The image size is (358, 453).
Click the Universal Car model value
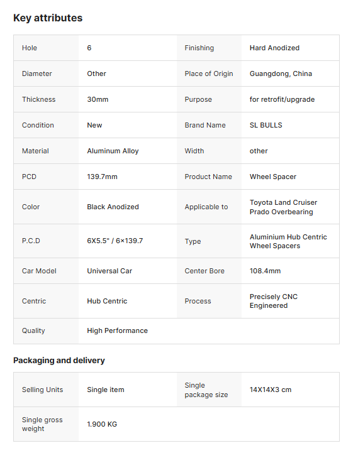point(109,271)
